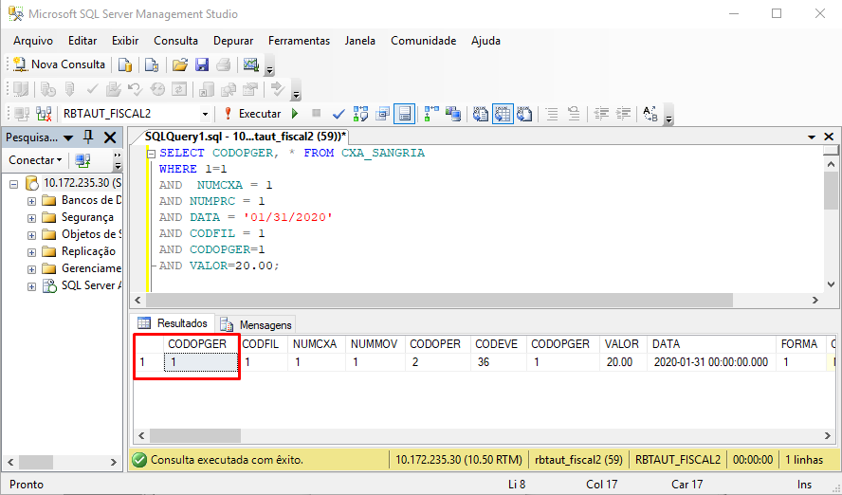Expand the Objetos de Servidor folder

click(x=31, y=236)
